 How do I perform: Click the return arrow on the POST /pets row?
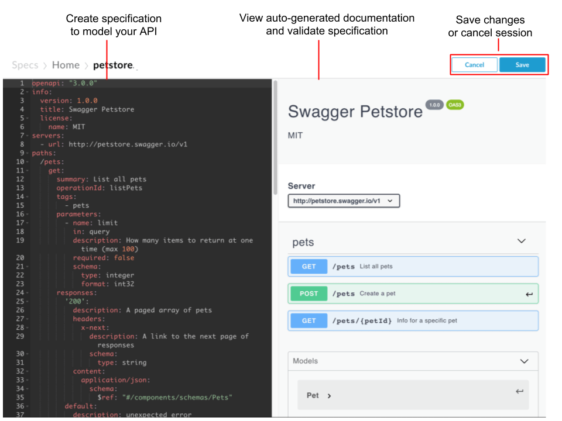point(529,293)
